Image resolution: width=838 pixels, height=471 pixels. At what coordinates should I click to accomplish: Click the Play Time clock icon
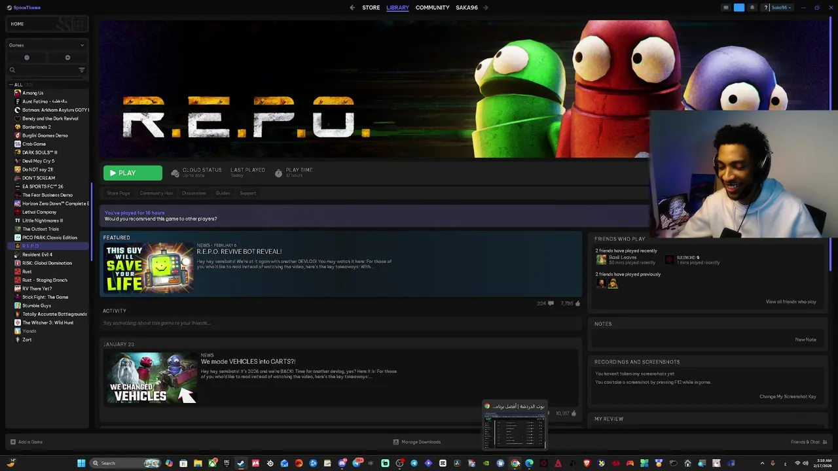(x=278, y=173)
